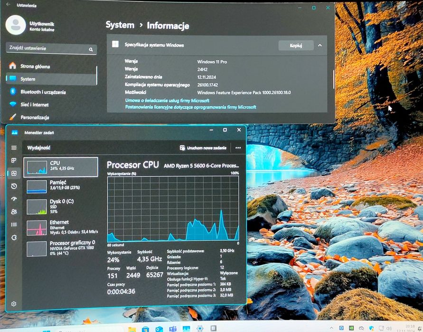Open App history in Task Manager sidebar

14,186
